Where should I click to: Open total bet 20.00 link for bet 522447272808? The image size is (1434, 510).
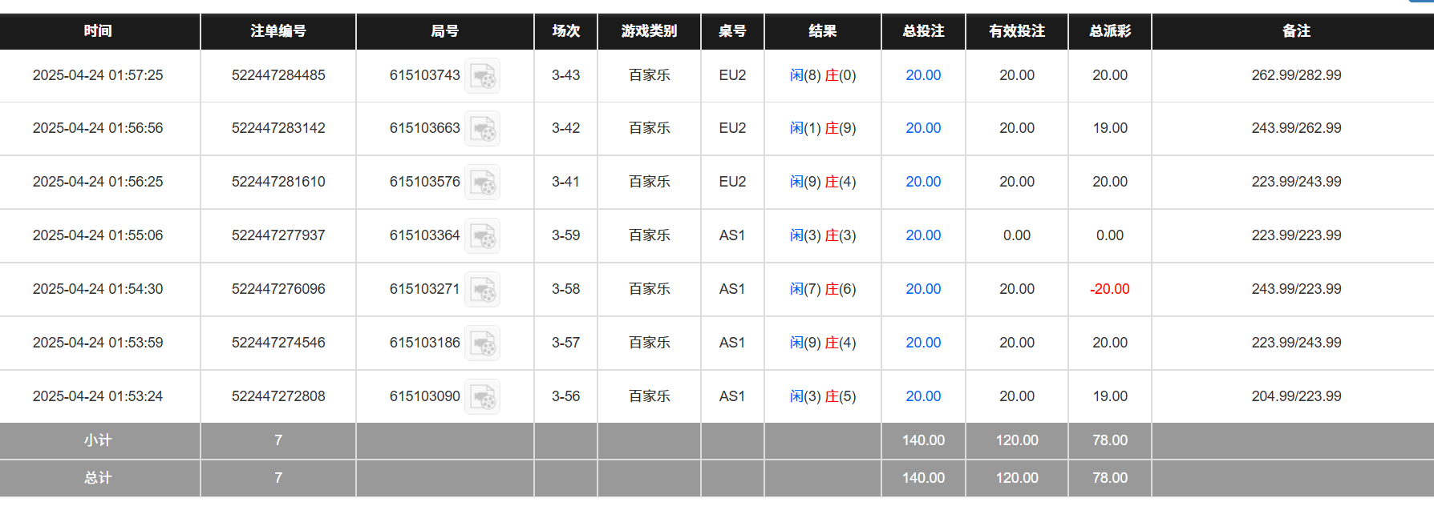pyautogui.click(x=922, y=396)
